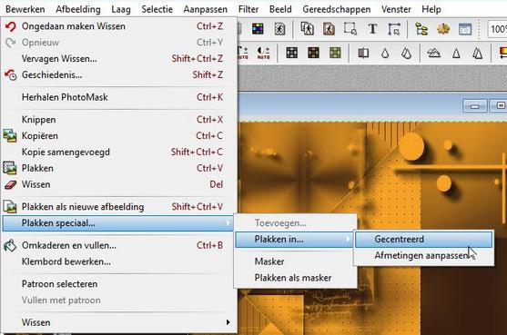This screenshot has height=335, width=507.
Task: Choose Omkaderen en vullen
Action: 119,245
